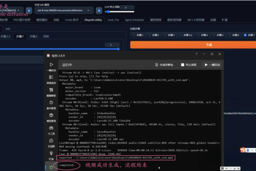Open 疑难解答 tools icon in launcher sidebar

[x=51, y=90]
